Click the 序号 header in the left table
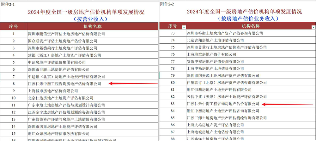This screenshot has width=316, height=141. click(14, 26)
